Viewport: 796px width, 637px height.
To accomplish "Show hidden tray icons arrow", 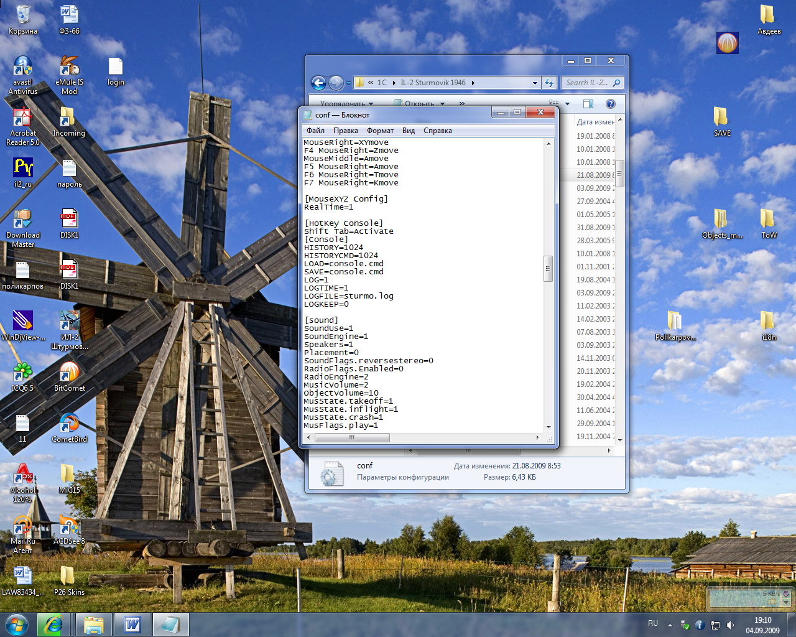I will pyautogui.click(x=670, y=625).
